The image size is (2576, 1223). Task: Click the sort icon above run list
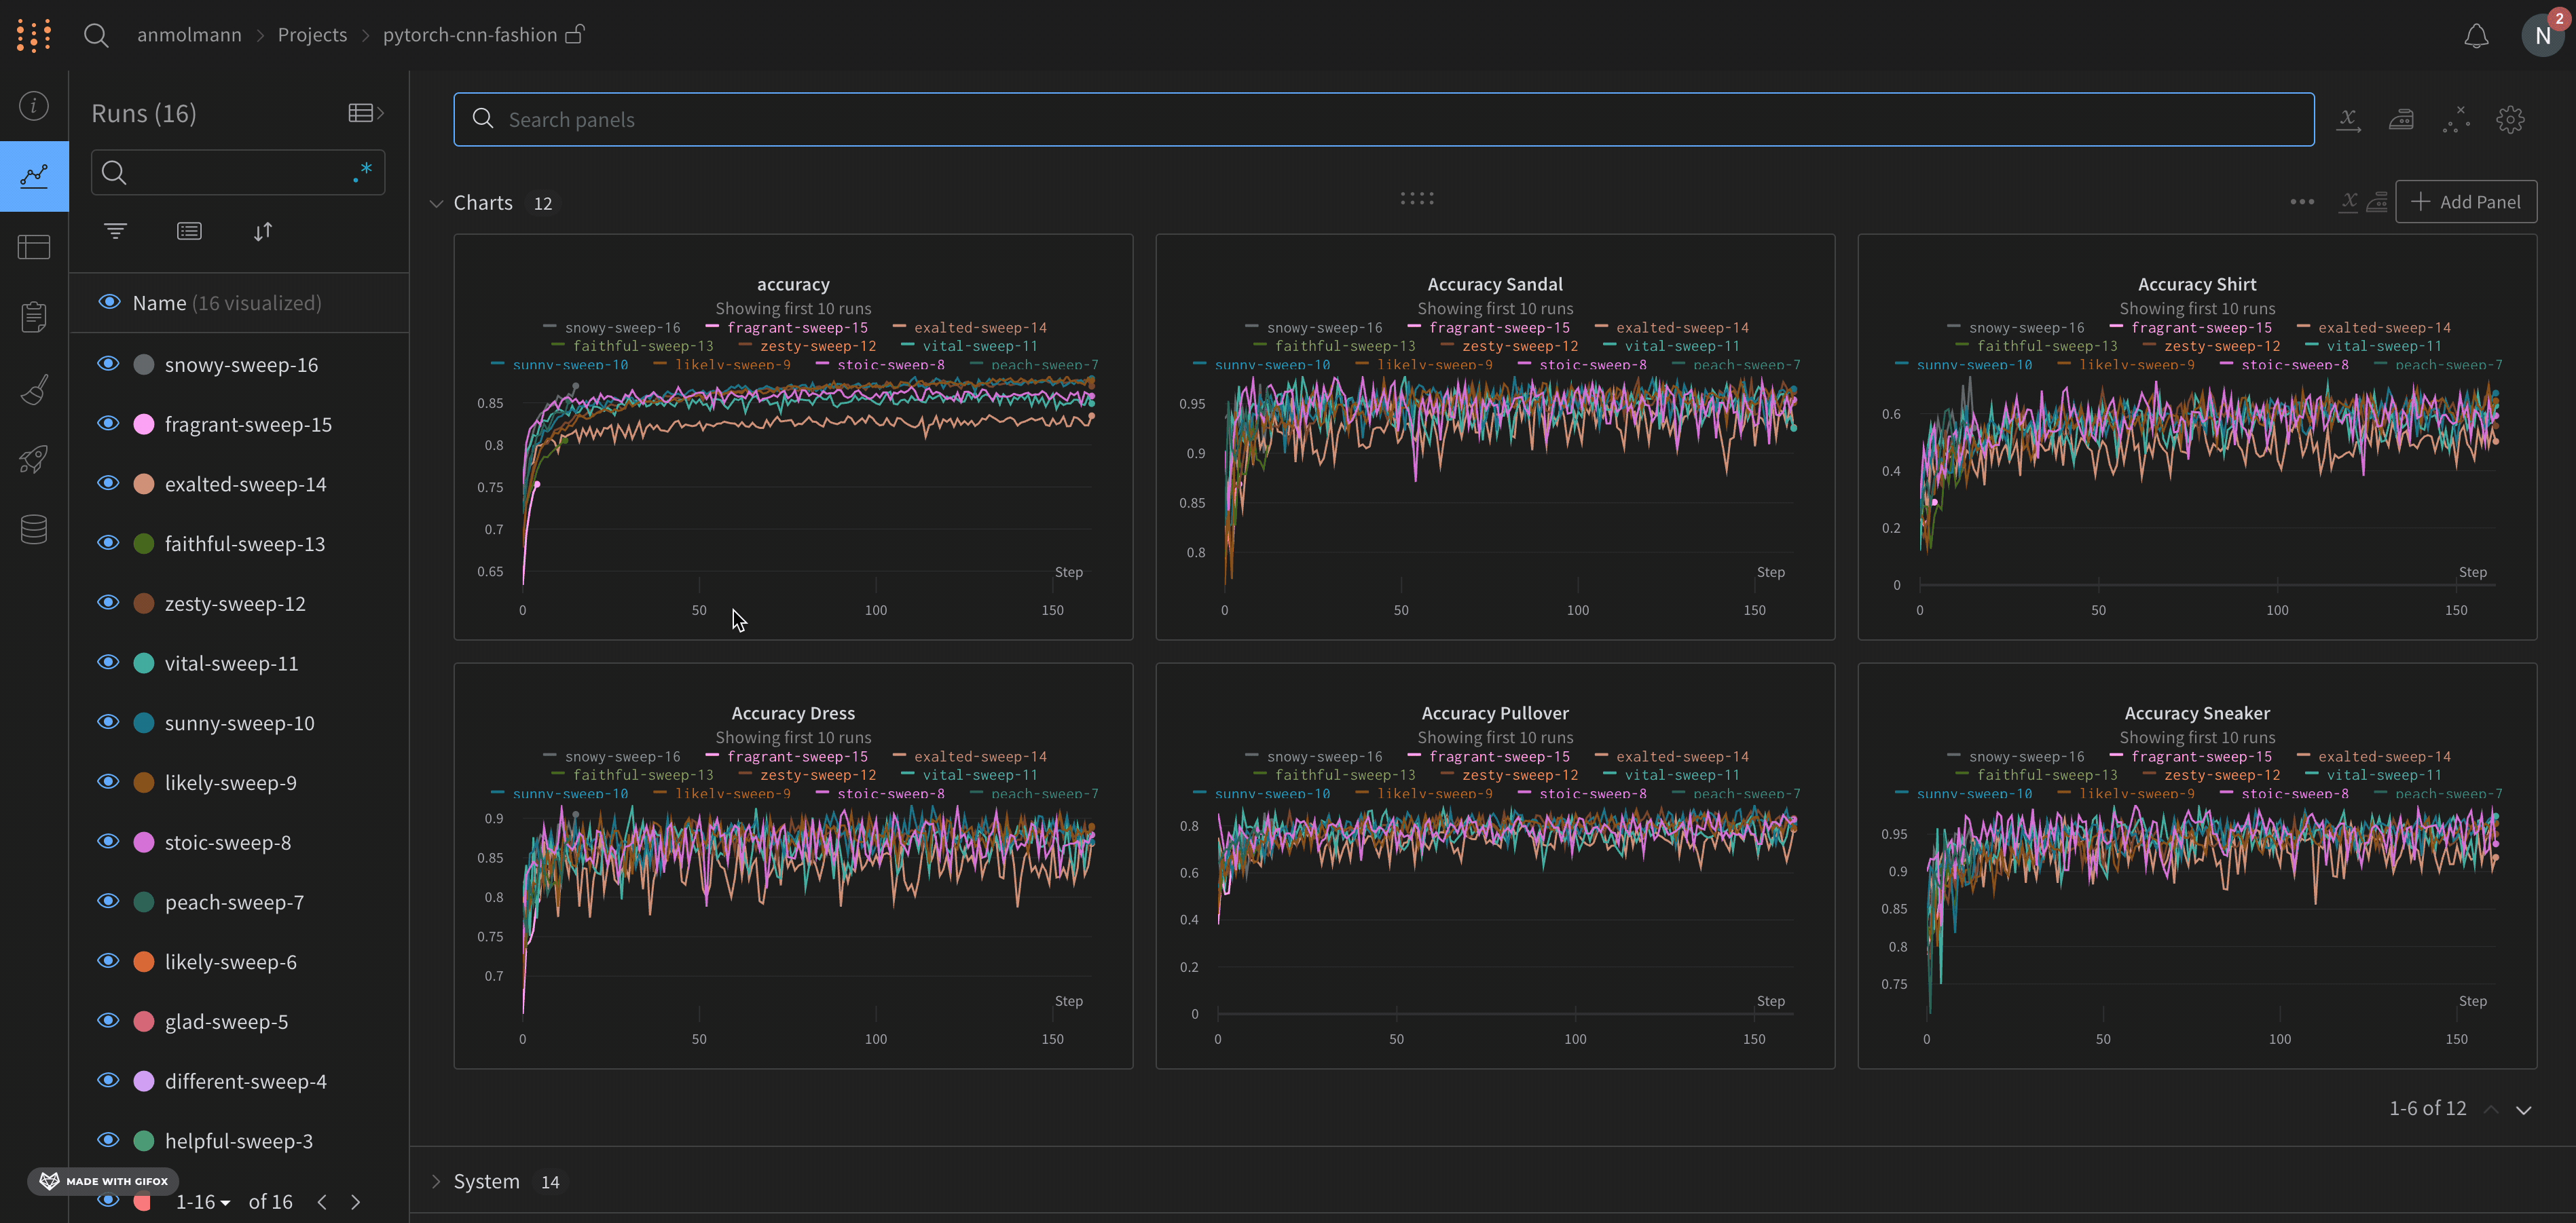click(264, 231)
